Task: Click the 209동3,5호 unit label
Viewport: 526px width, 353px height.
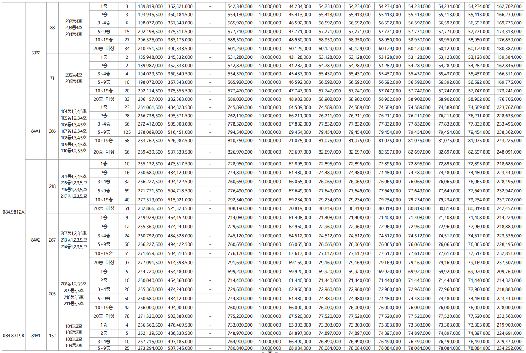Action: 74,290
